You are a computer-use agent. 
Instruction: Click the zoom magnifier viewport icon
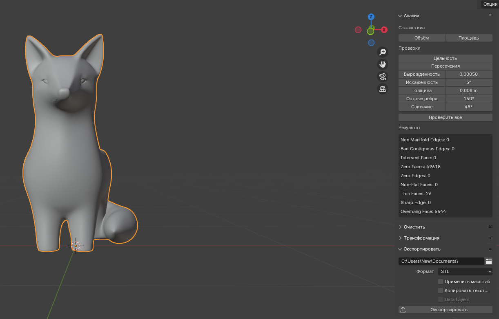tap(383, 52)
